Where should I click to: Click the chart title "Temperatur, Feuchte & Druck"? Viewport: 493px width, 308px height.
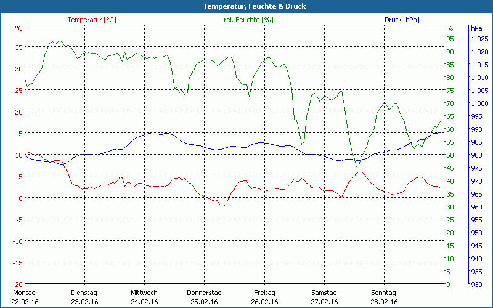pyautogui.click(x=255, y=6)
